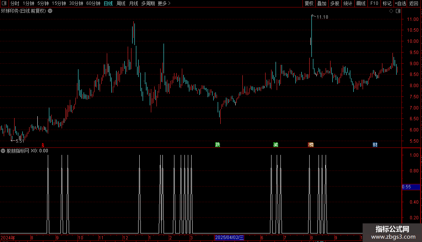Select the 日线 daily chart tab
The height and width of the screenshot is (242, 422).
tap(108, 3)
